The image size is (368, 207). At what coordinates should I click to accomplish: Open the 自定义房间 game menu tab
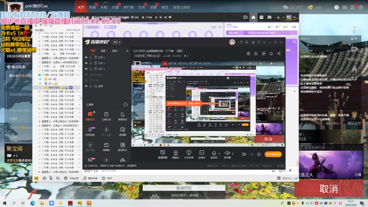(181, 7)
